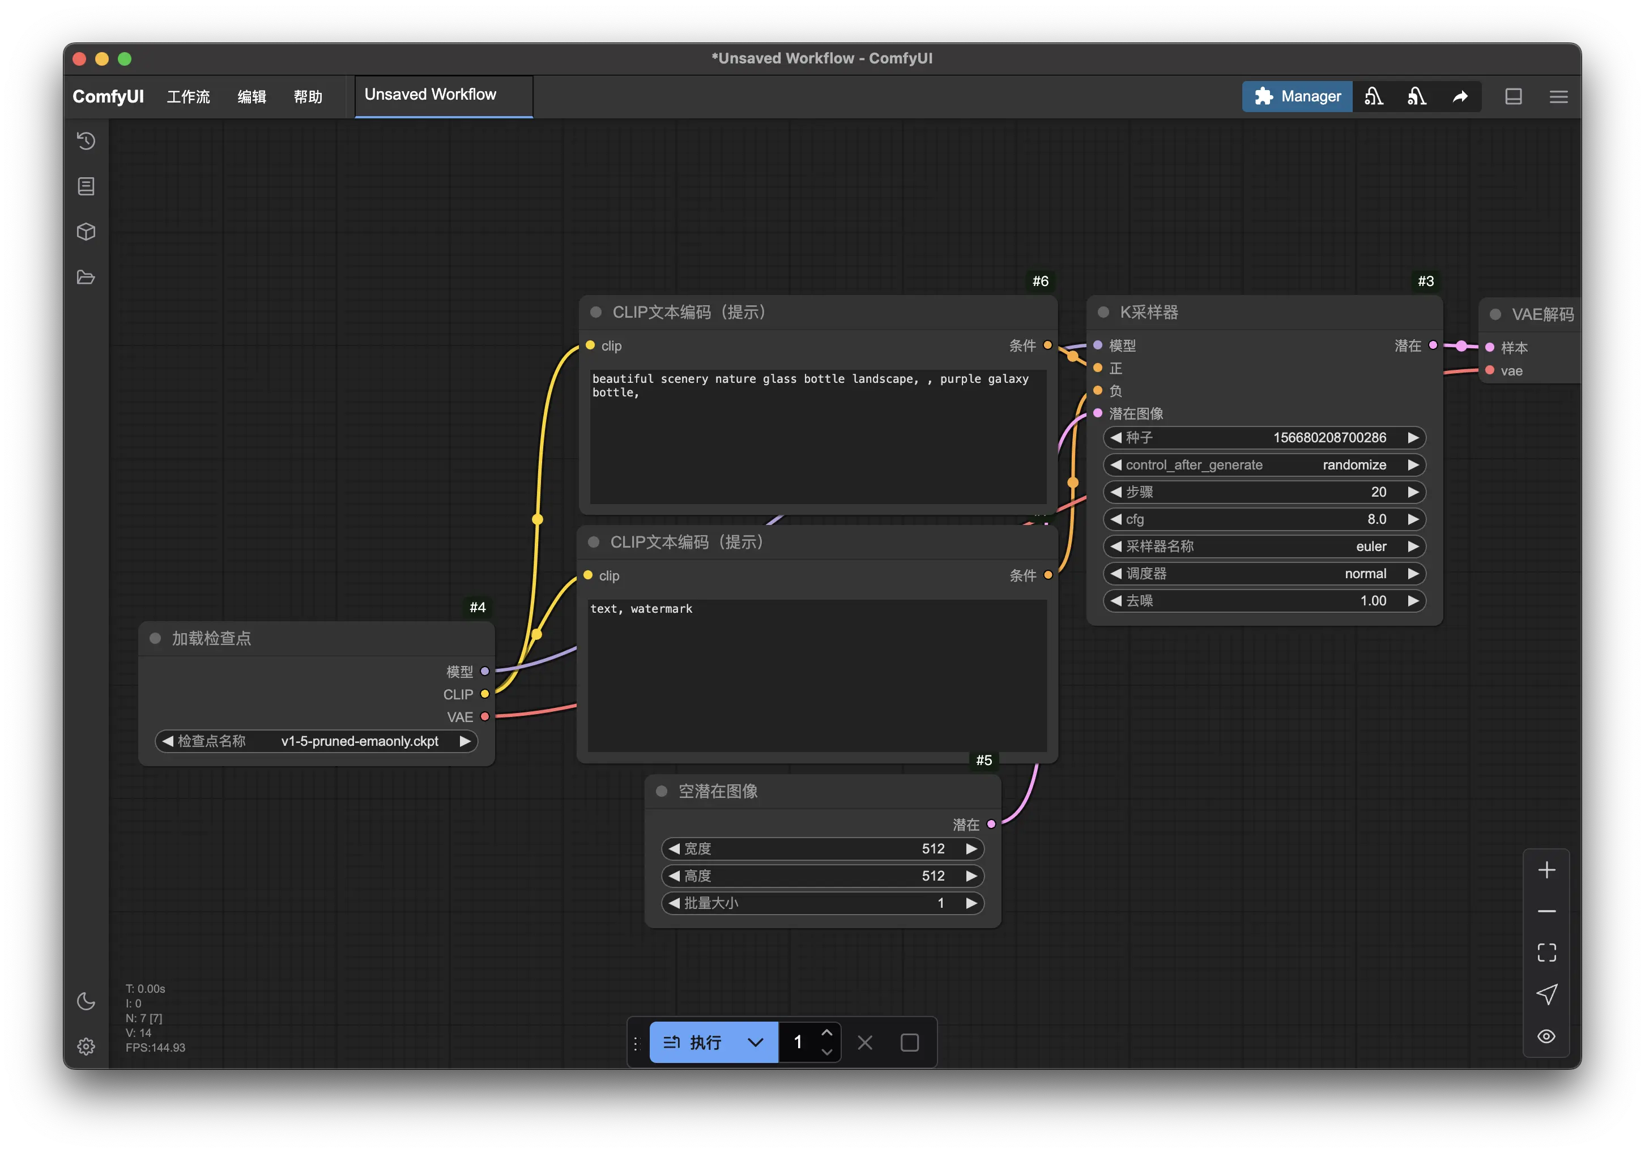
Task: Expand the 执行 dropdown arrow
Action: click(x=755, y=1042)
